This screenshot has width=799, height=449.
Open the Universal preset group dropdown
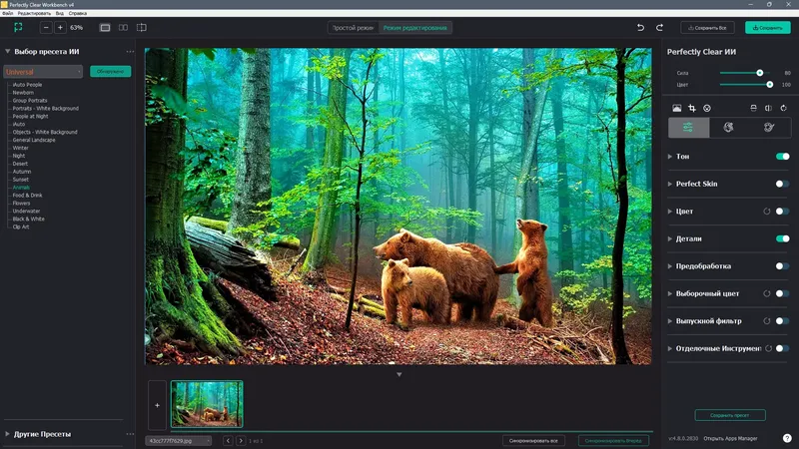(43, 72)
